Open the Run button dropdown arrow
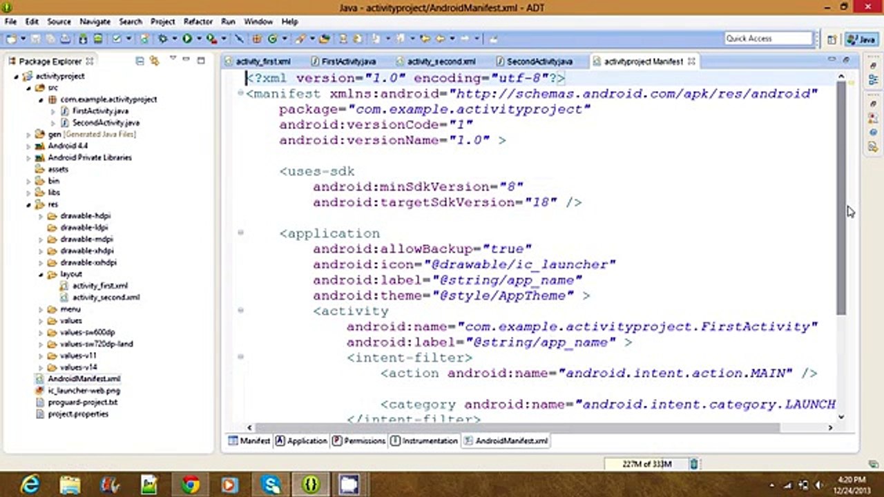Image resolution: width=884 pixels, height=497 pixels. 198,39
